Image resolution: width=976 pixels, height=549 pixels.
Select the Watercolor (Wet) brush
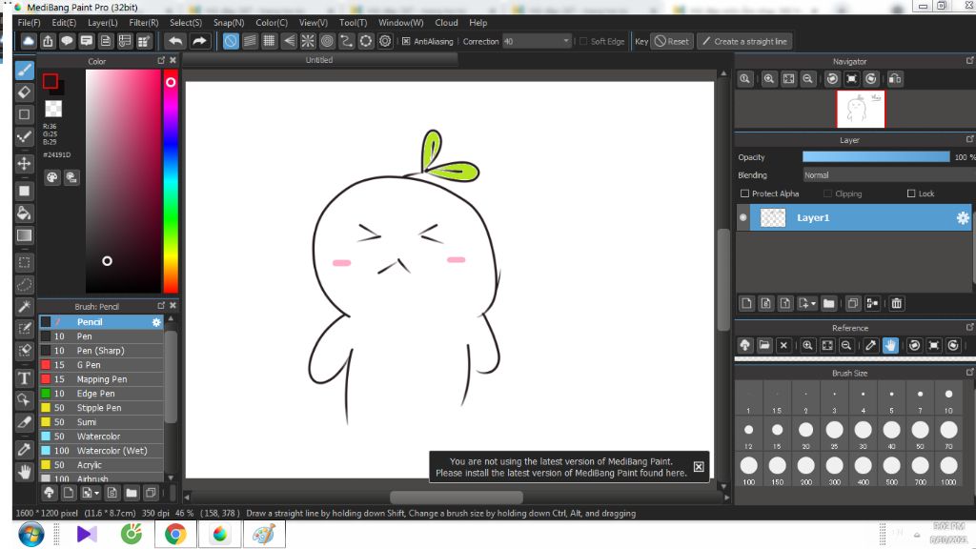click(112, 451)
